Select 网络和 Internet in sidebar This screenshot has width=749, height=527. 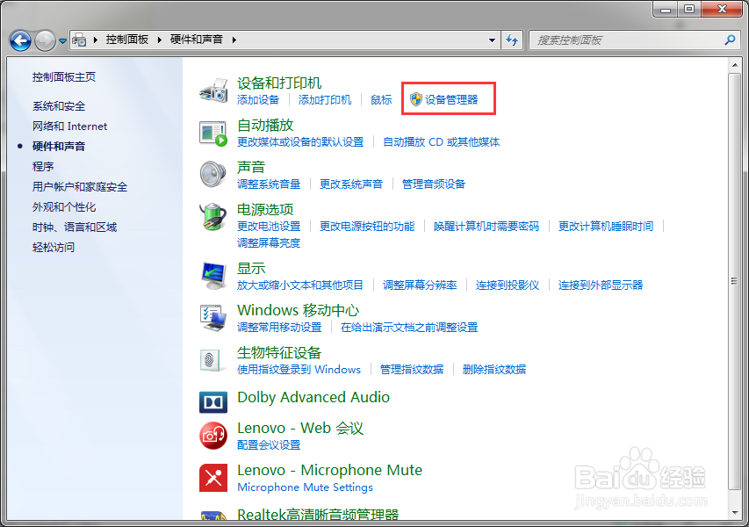[69, 126]
